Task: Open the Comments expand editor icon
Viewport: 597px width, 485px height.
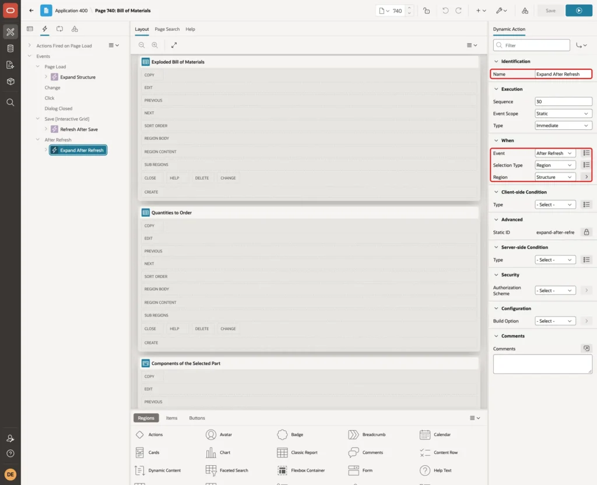Action: click(x=587, y=349)
